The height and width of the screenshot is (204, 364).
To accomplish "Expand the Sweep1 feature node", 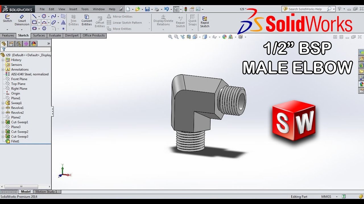I will click(3, 103).
